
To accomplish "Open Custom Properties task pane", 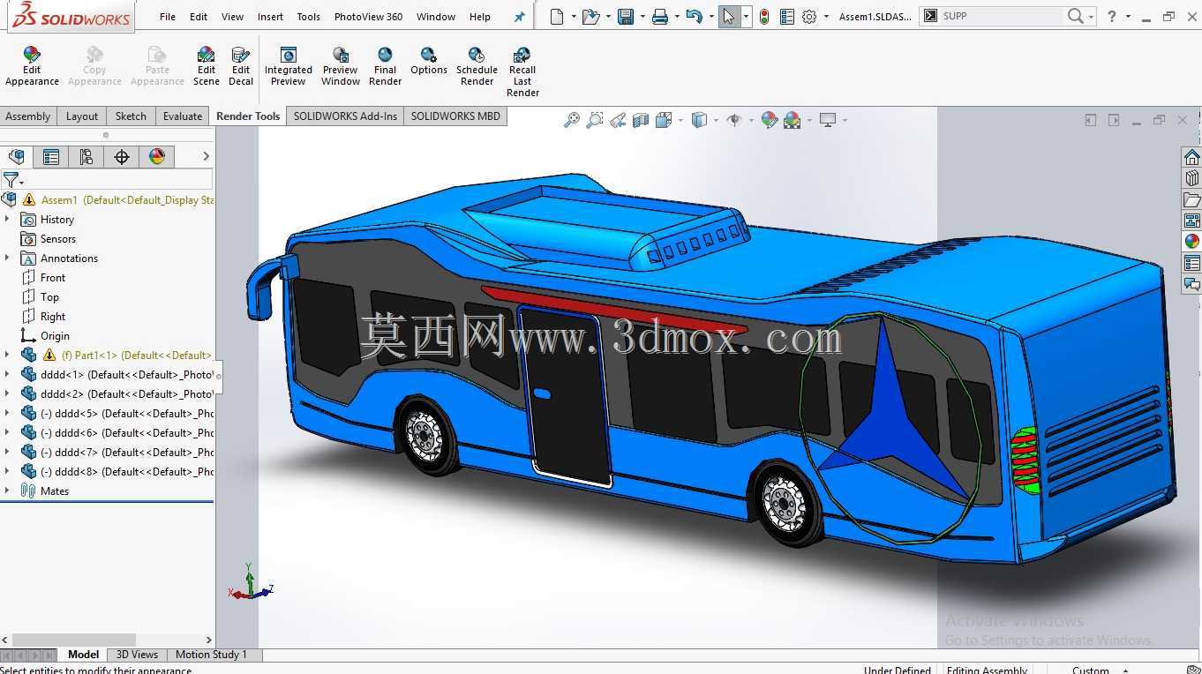I will [x=1191, y=263].
